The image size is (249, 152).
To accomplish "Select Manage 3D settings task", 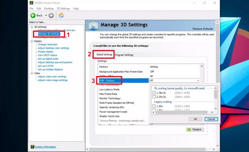I will (49, 34).
